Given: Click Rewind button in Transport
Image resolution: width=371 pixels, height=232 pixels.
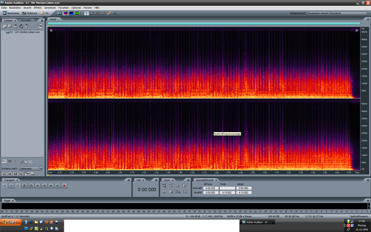Looking at the screenshot, I should coord(44,186).
